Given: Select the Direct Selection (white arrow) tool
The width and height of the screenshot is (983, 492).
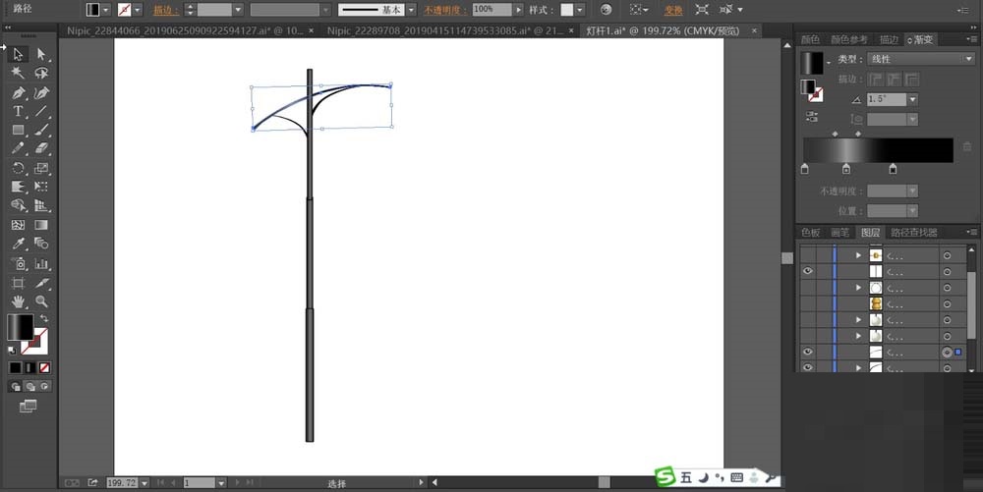Looking at the screenshot, I should (41, 54).
